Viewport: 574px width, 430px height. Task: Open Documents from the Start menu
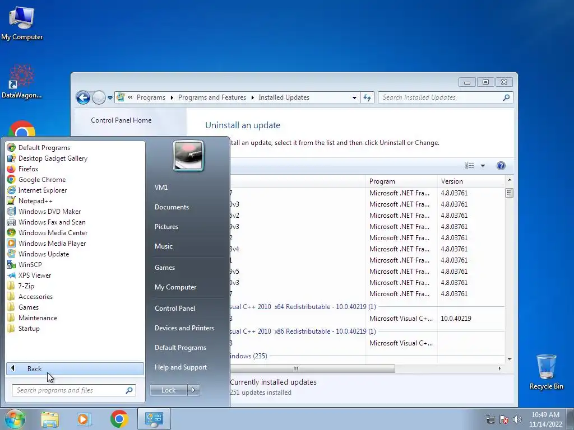coord(172,207)
